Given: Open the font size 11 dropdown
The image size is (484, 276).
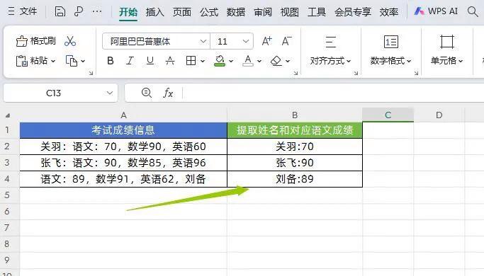Looking at the screenshot, I should click(246, 41).
